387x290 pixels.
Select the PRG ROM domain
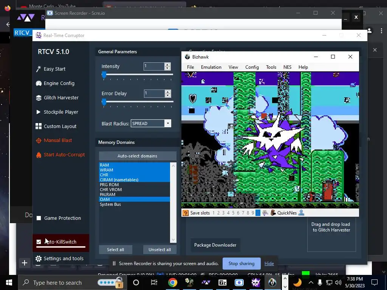[x=135, y=185]
